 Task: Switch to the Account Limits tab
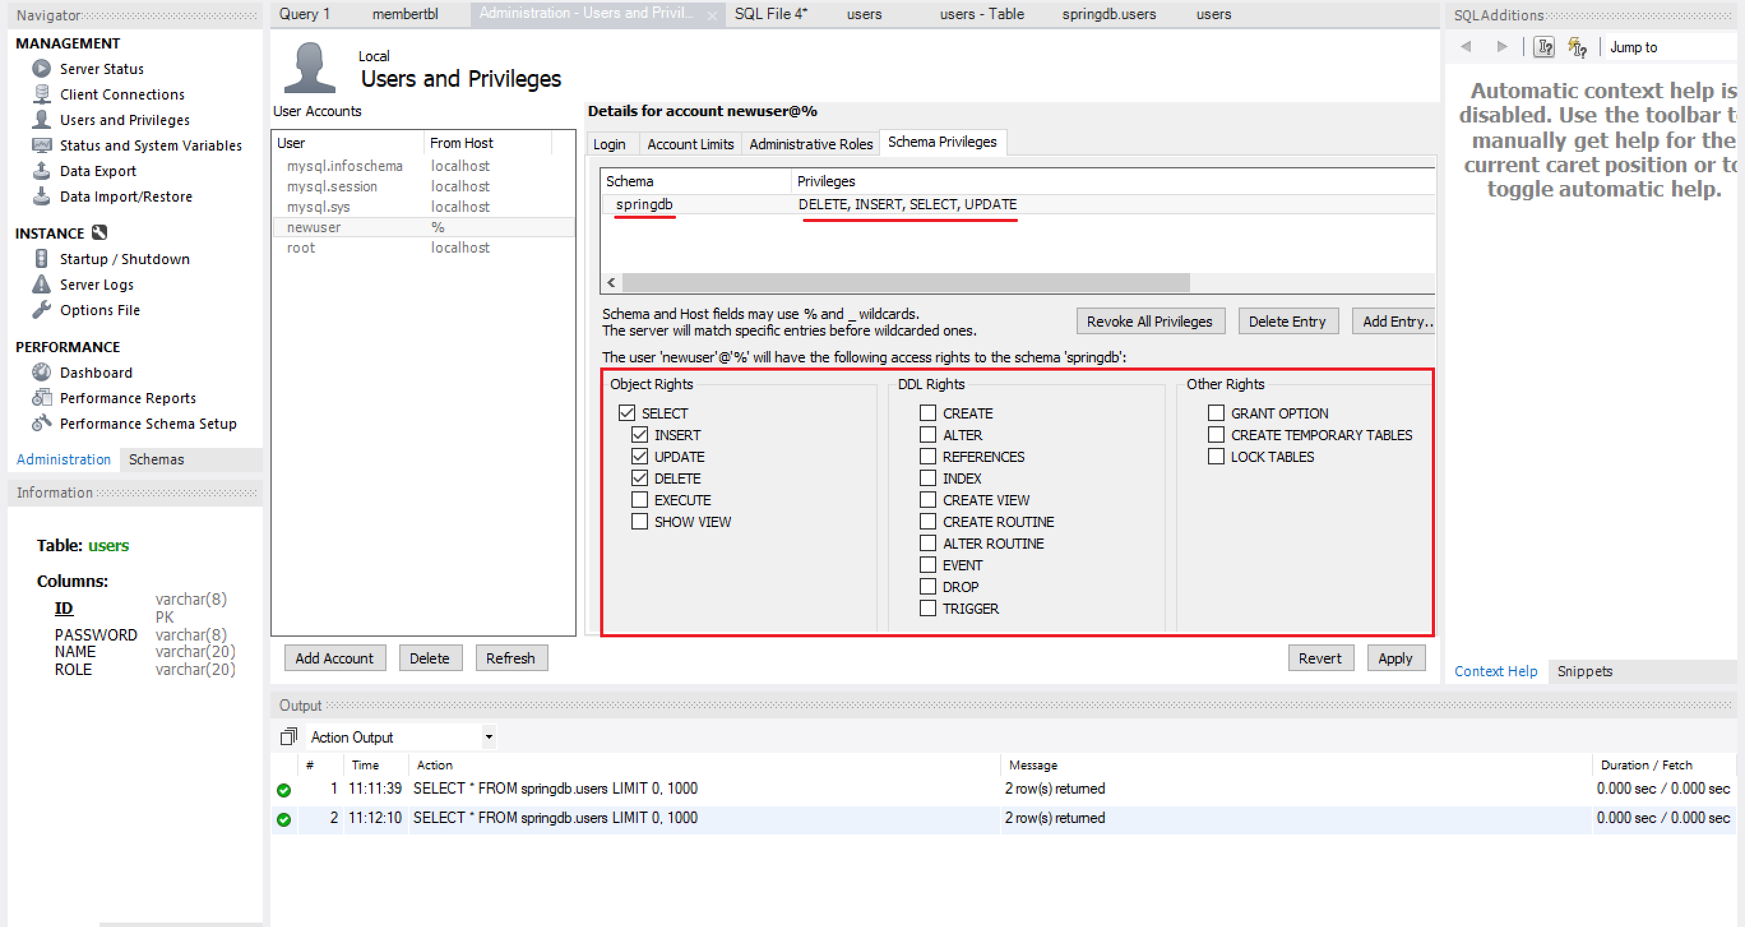689,144
